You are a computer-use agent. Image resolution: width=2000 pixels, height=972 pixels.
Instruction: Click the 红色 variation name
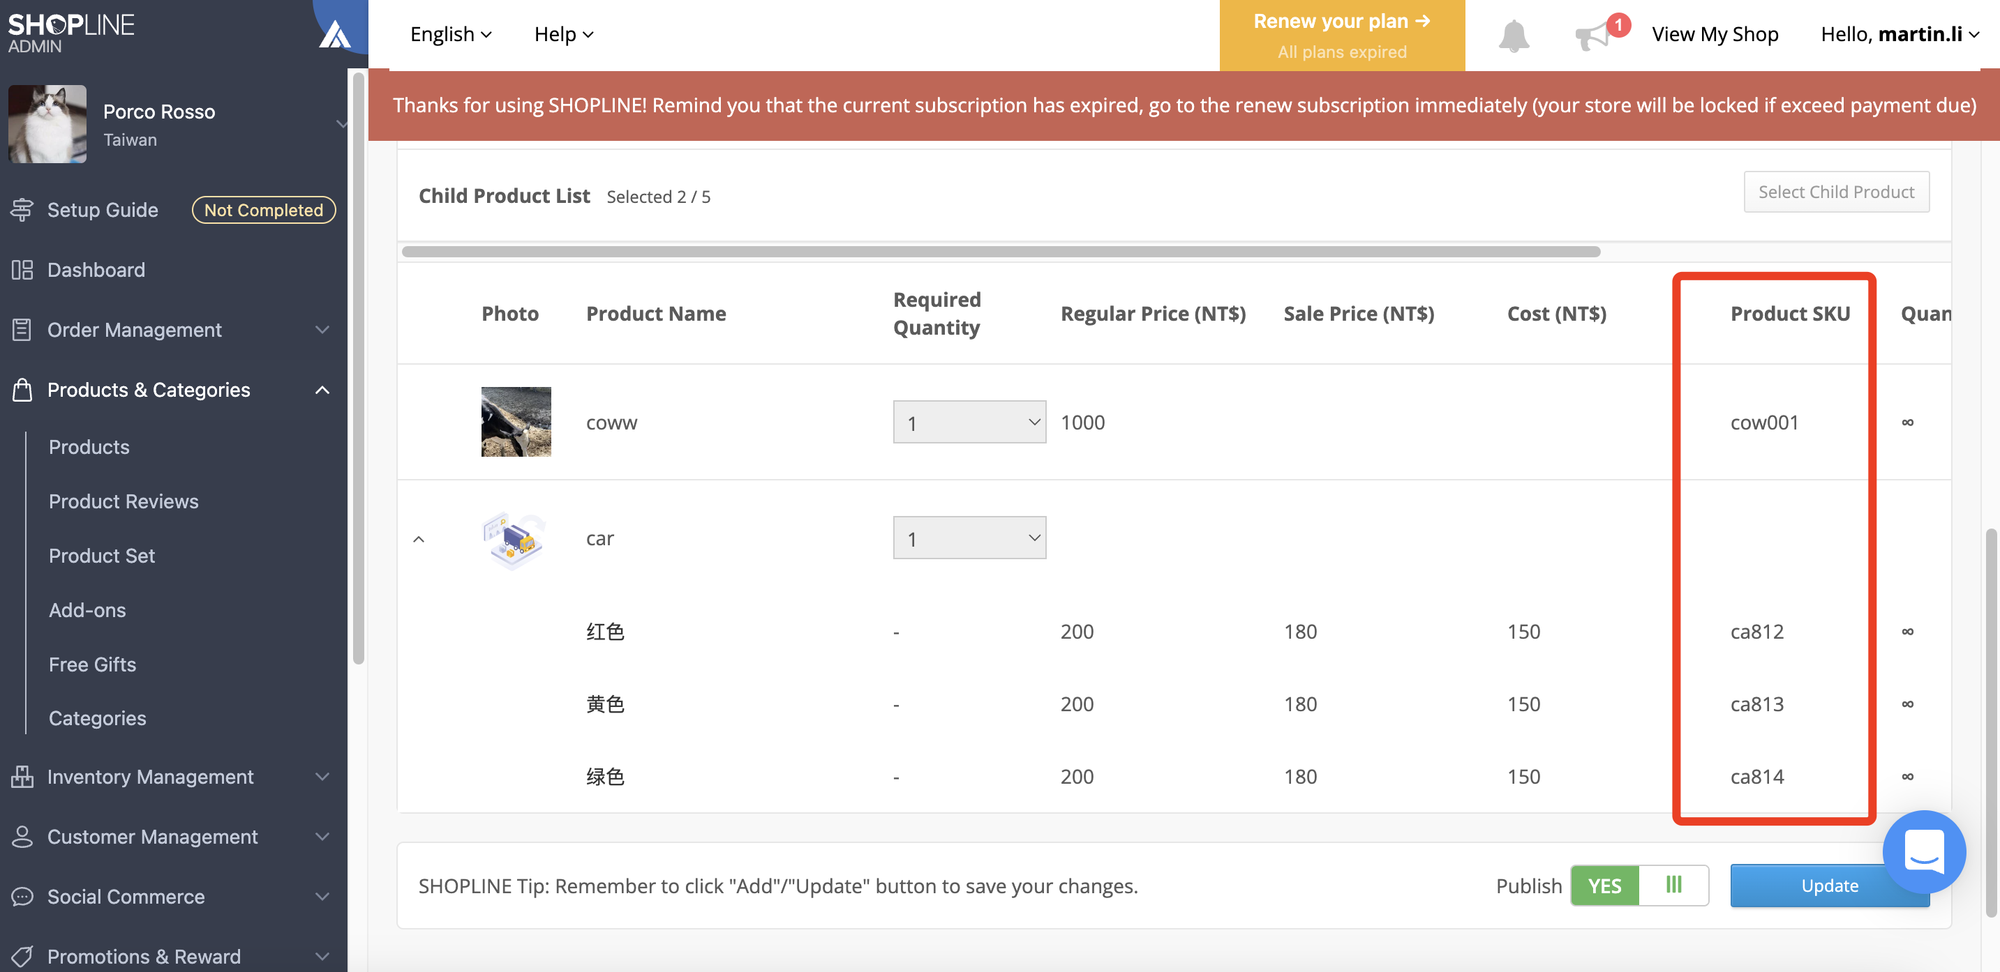(605, 632)
